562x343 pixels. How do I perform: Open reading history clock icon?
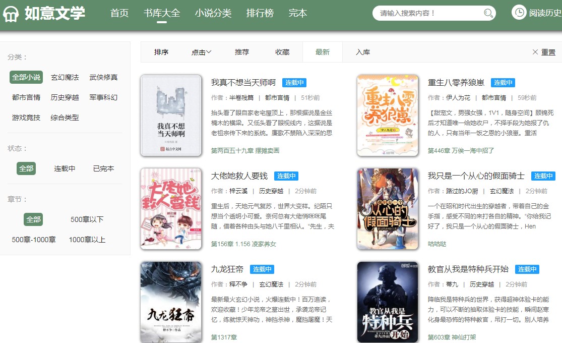point(519,13)
